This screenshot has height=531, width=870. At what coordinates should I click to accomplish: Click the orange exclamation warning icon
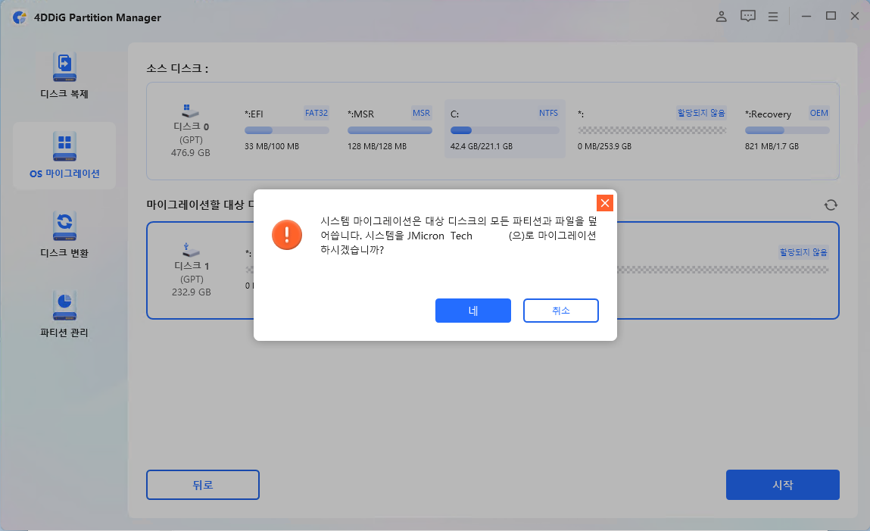tap(287, 235)
